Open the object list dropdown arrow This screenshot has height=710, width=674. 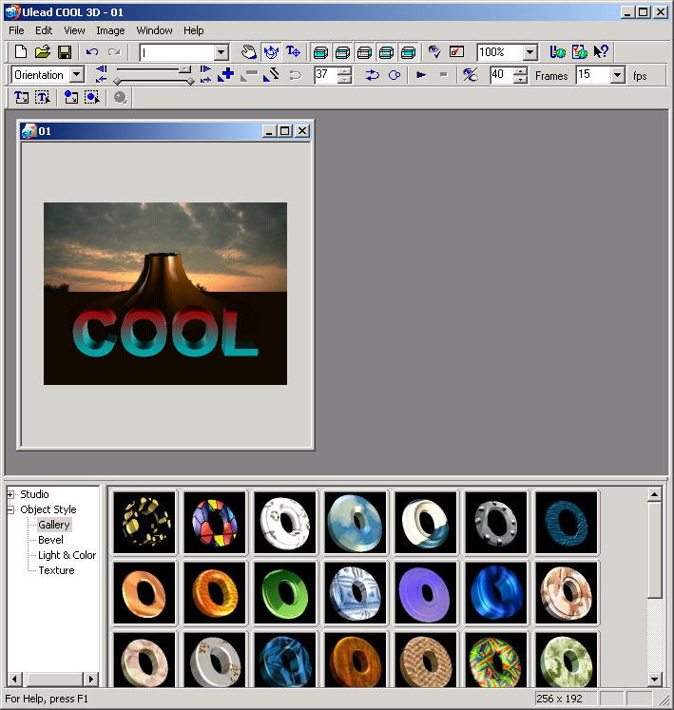(221, 52)
